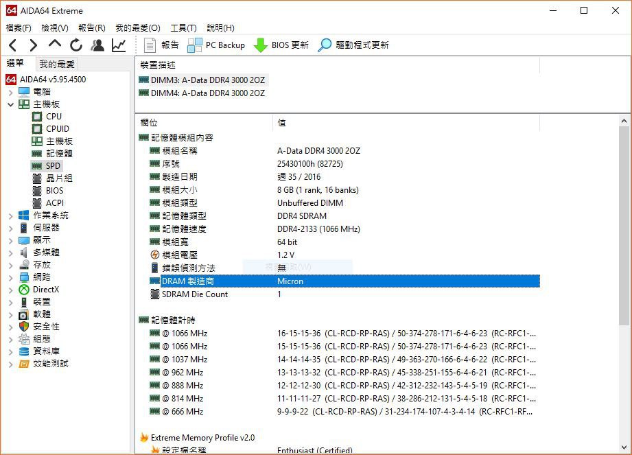Select the DRAM 製造商 row

click(344, 281)
